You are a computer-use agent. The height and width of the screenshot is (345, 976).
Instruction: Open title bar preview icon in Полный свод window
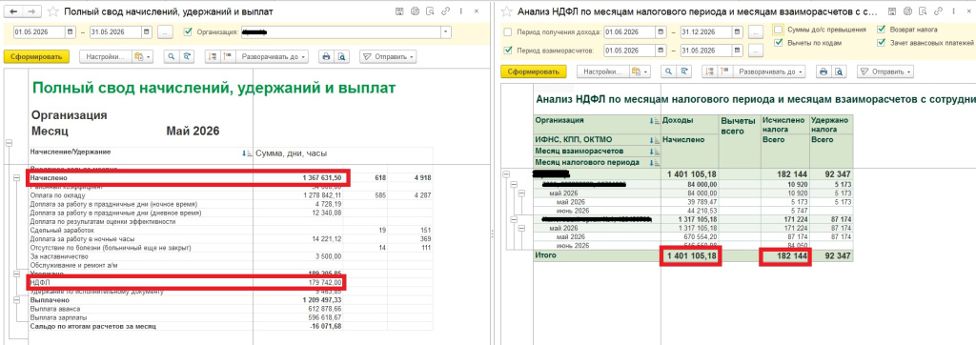click(x=431, y=11)
